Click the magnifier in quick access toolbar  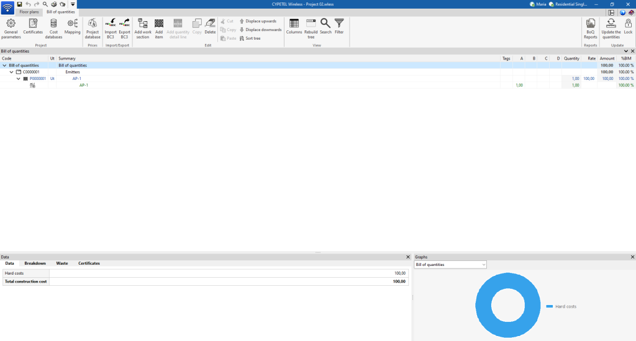pyautogui.click(x=45, y=4)
